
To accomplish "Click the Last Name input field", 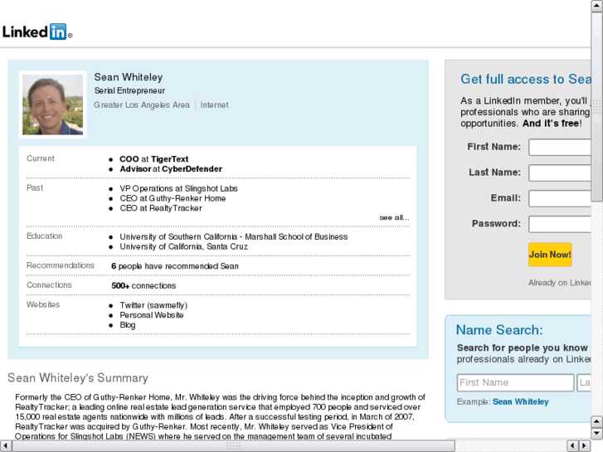I will point(560,173).
